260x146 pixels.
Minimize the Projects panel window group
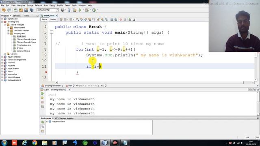(37, 15)
